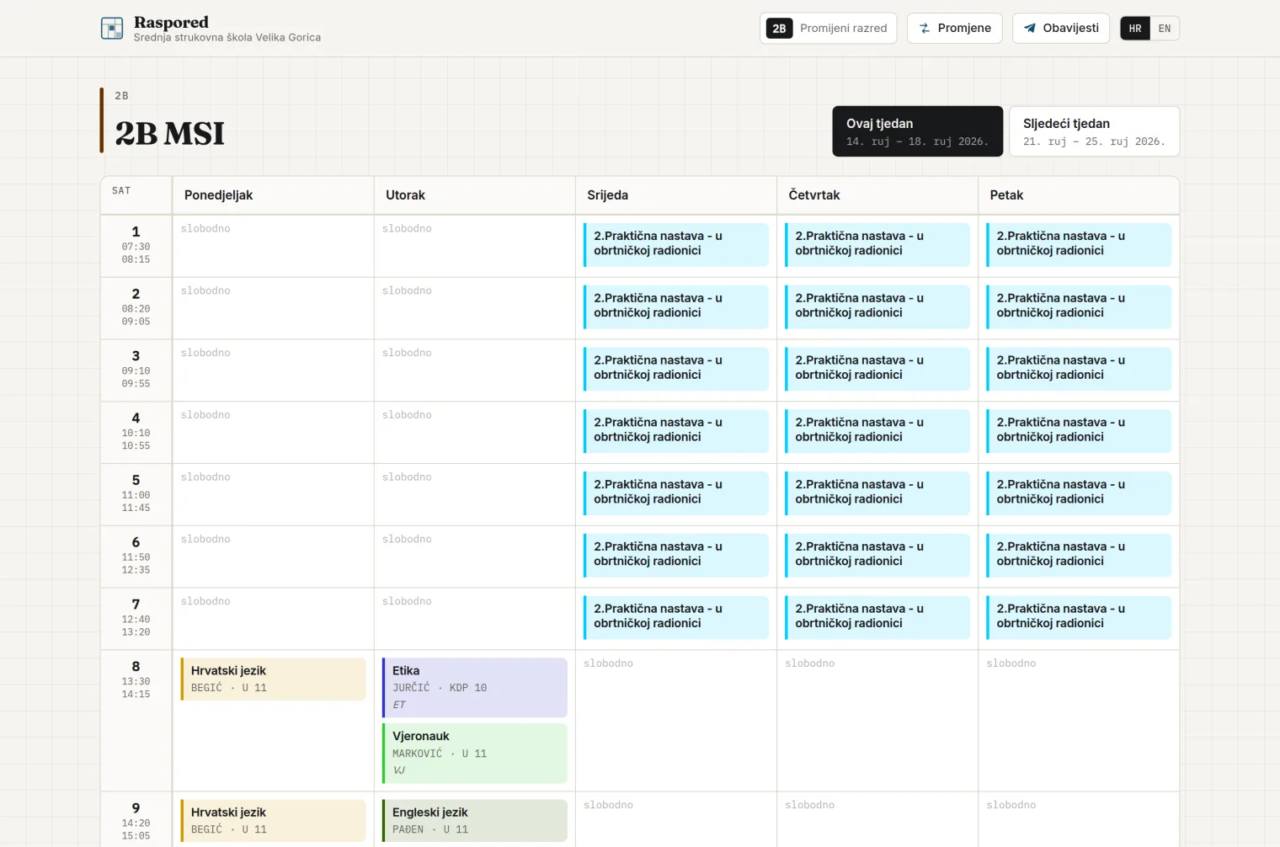Open the Promjene page
The image size is (1280, 847).
pyautogui.click(x=954, y=28)
